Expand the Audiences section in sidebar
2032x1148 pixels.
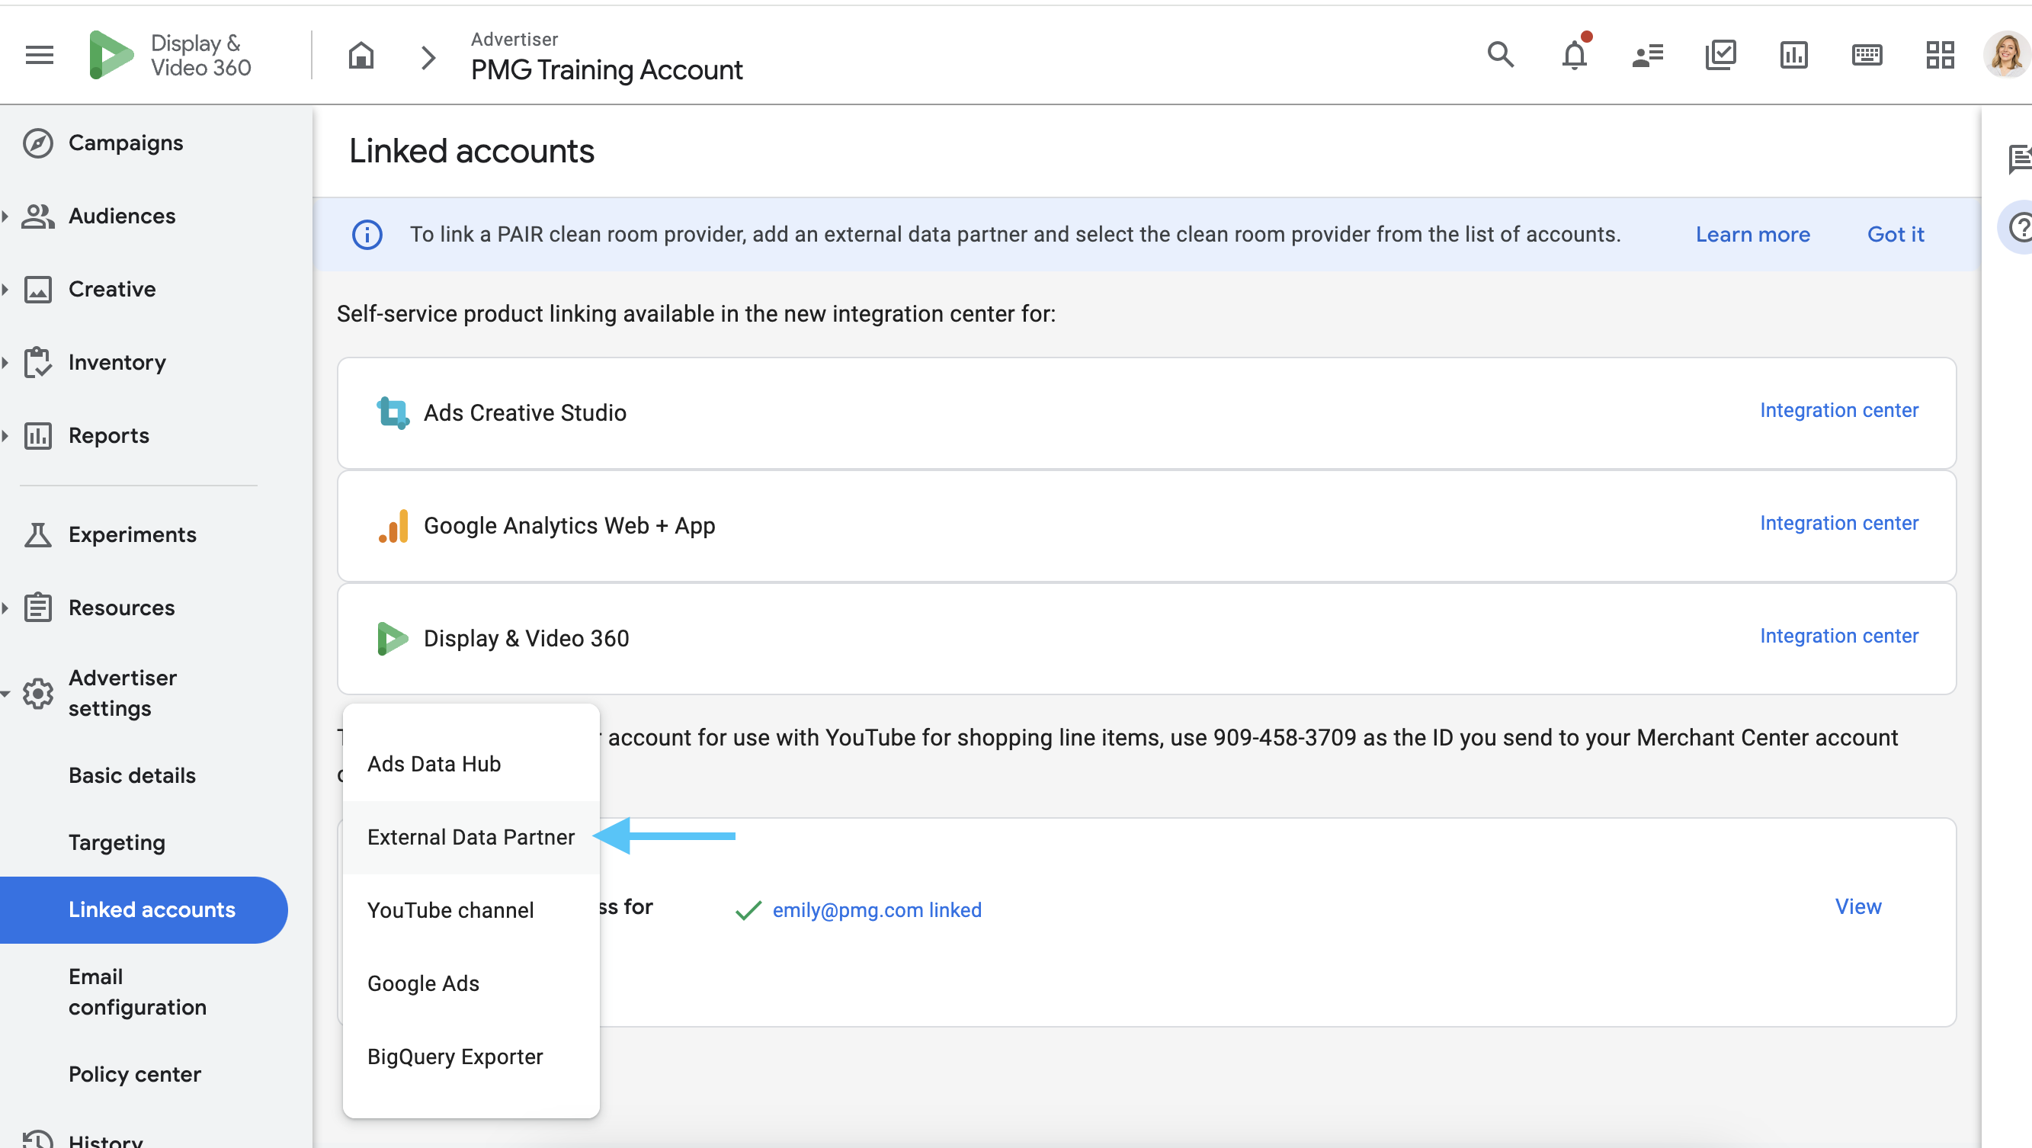[x=6, y=216]
